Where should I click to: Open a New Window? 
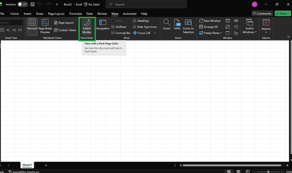pos(210,21)
